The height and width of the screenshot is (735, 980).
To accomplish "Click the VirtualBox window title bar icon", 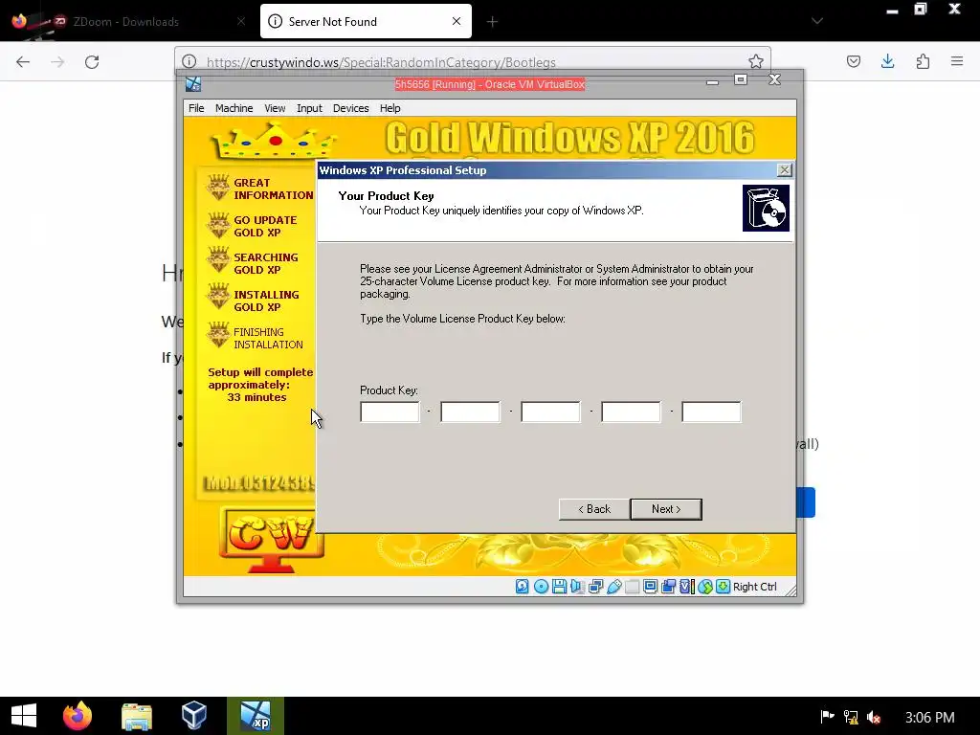I will click(193, 84).
